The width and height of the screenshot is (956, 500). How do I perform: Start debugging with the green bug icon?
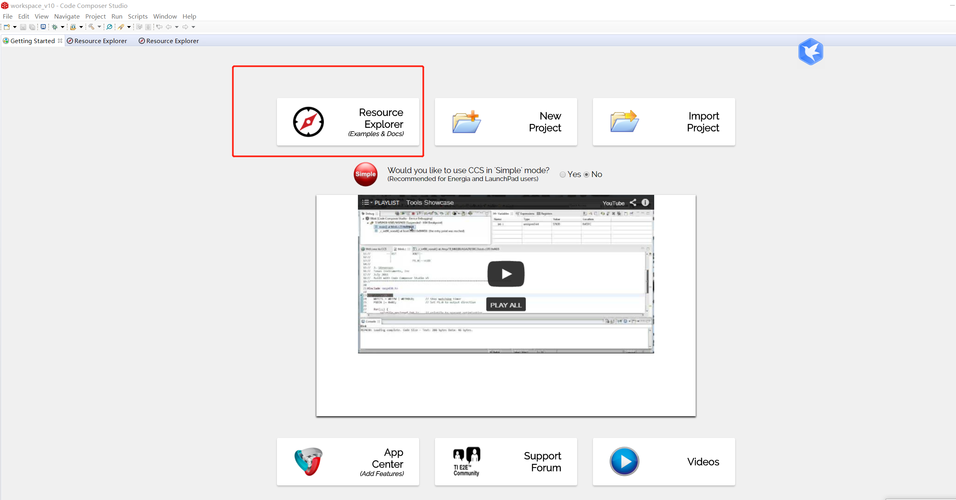[55, 27]
